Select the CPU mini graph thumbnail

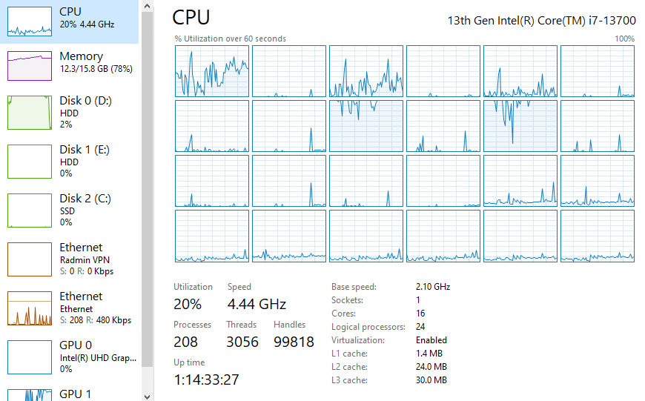pos(30,21)
